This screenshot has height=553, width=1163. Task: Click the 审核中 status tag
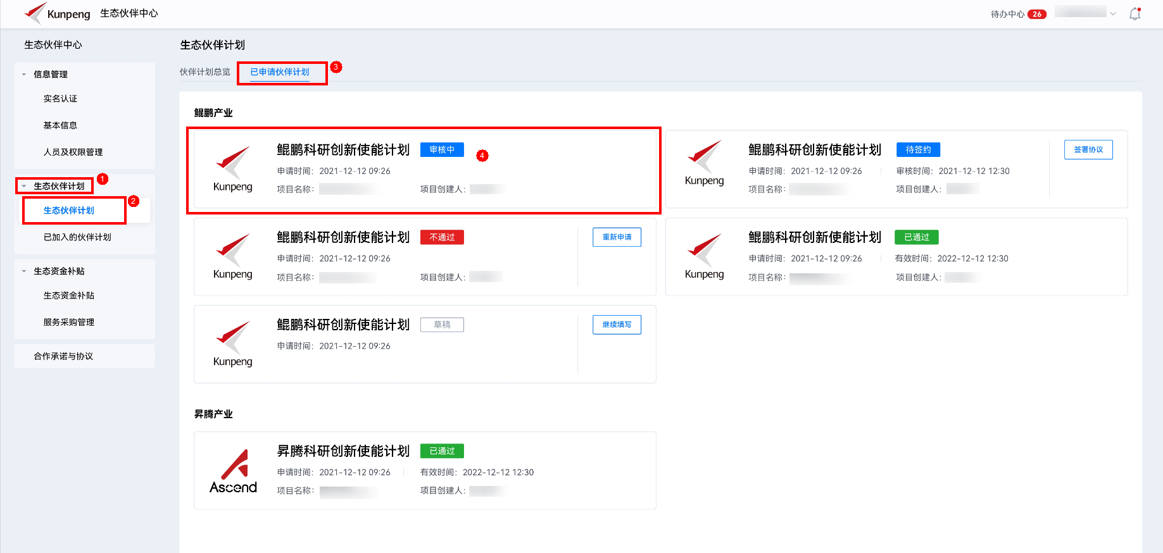click(x=442, y=150)
